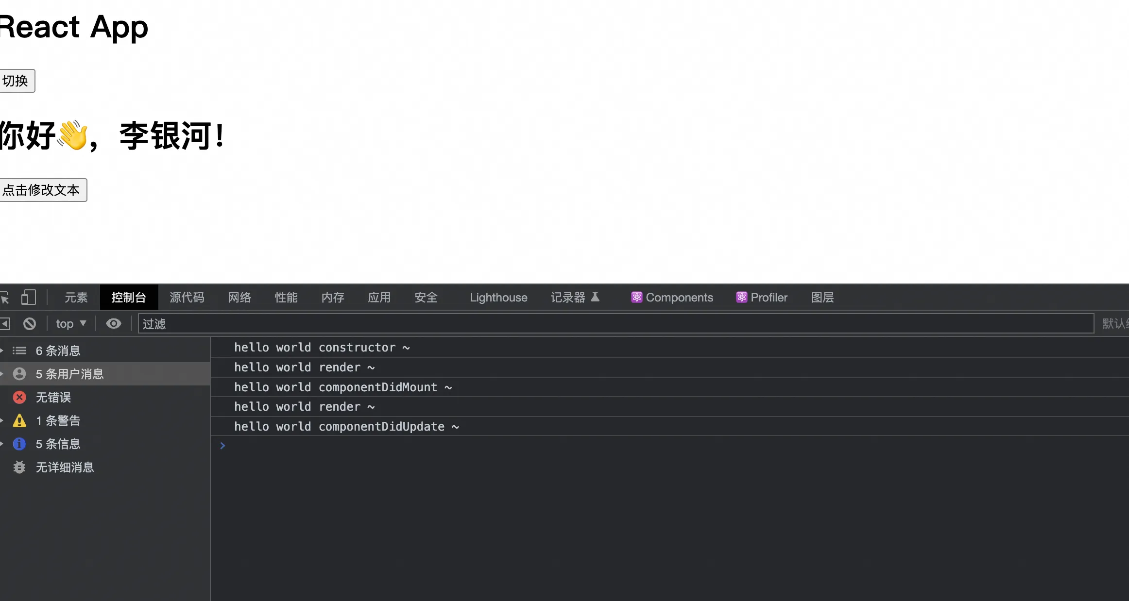The width and height of the screenshot is (1129, 601).
Task: Click the recorder flask icon
Action: [595, 297]
